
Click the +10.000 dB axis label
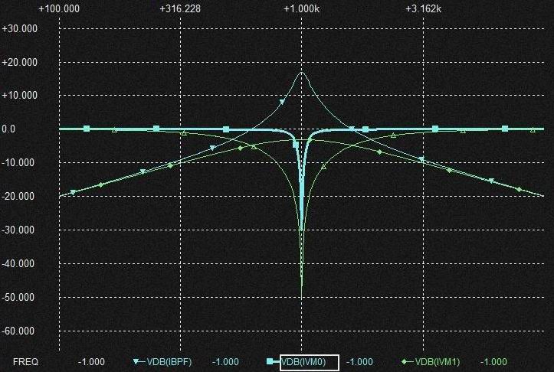[x=20, y=95]
